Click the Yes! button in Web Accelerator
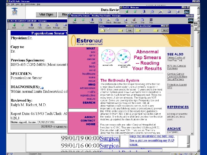Viewport: 207px width, 155px height. pyautogui.click(x=165, y=30)
